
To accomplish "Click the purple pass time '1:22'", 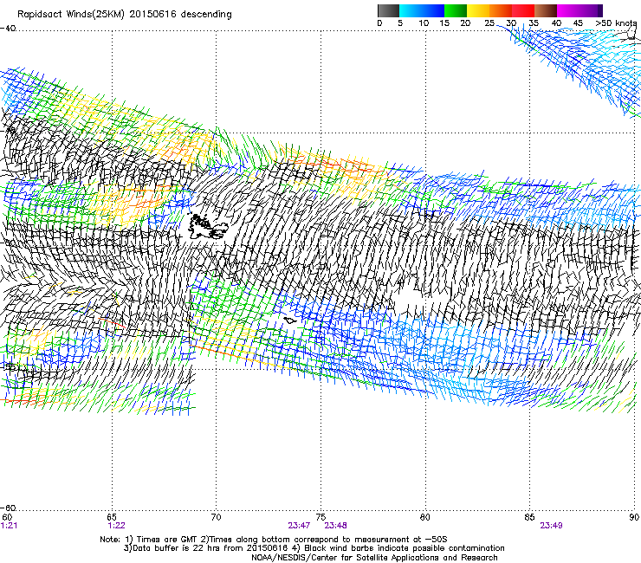I will pyautogui.click(x=117, y=526).
